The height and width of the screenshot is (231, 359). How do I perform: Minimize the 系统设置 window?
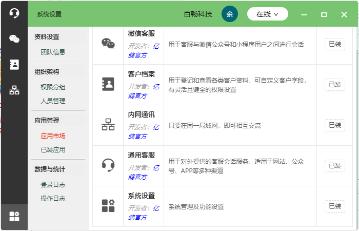coord(304,15)
